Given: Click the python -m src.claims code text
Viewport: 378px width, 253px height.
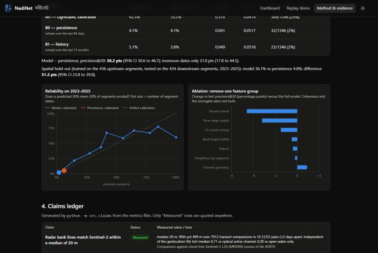Looking at the screenshot, I should 89,216.
